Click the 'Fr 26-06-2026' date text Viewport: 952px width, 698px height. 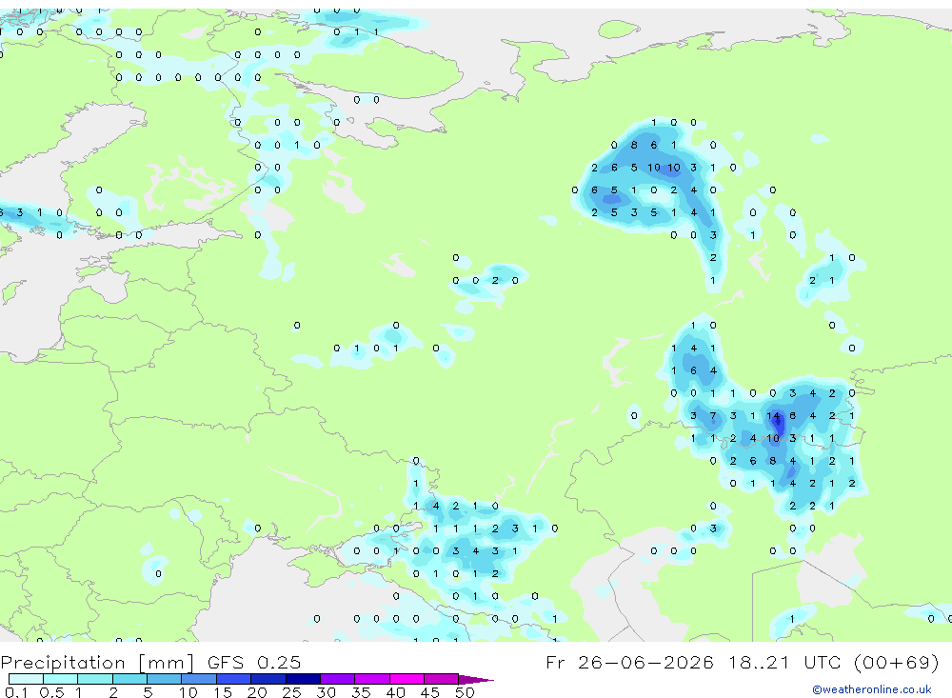[629, 662]
